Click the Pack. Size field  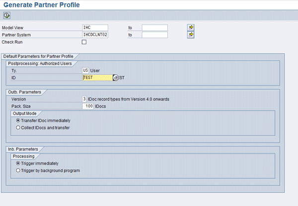[x=88, y=106]
